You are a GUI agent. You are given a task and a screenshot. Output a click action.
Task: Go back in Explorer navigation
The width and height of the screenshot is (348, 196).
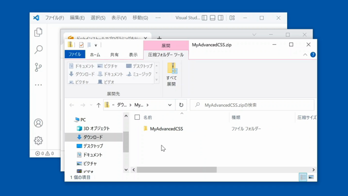72,105
